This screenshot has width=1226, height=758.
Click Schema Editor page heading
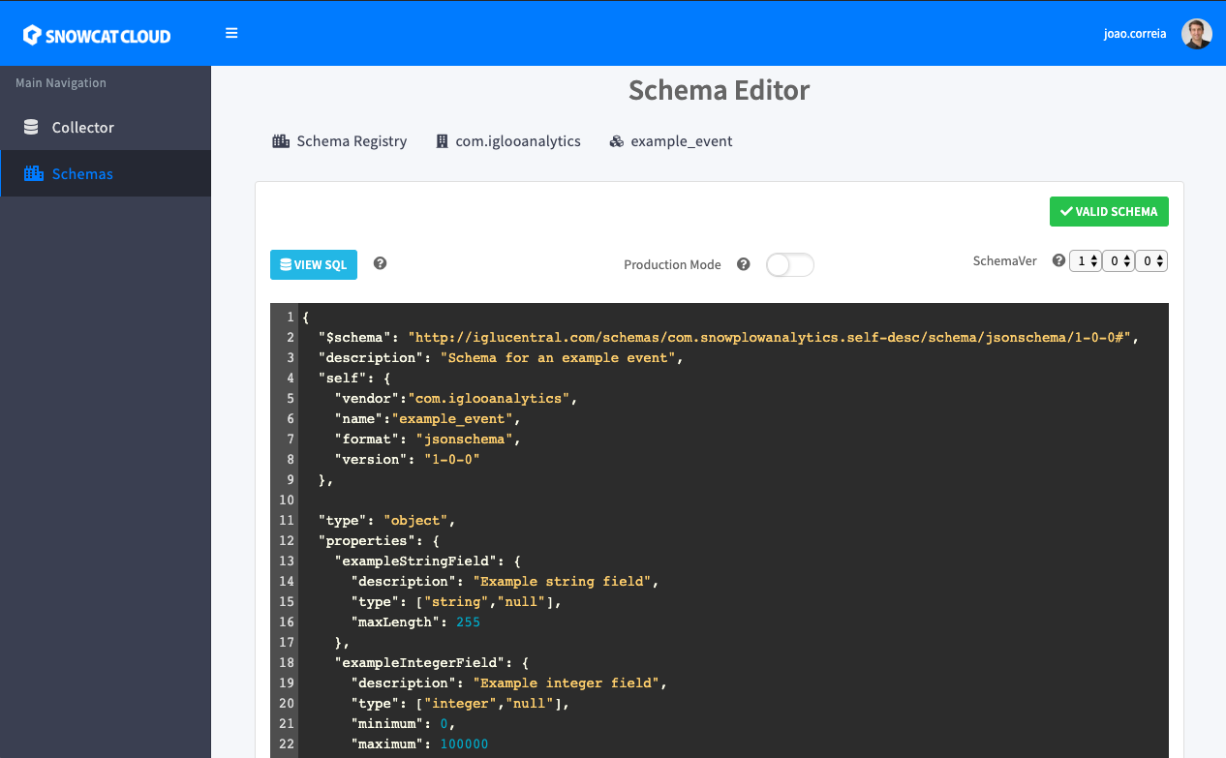(719, 90)
